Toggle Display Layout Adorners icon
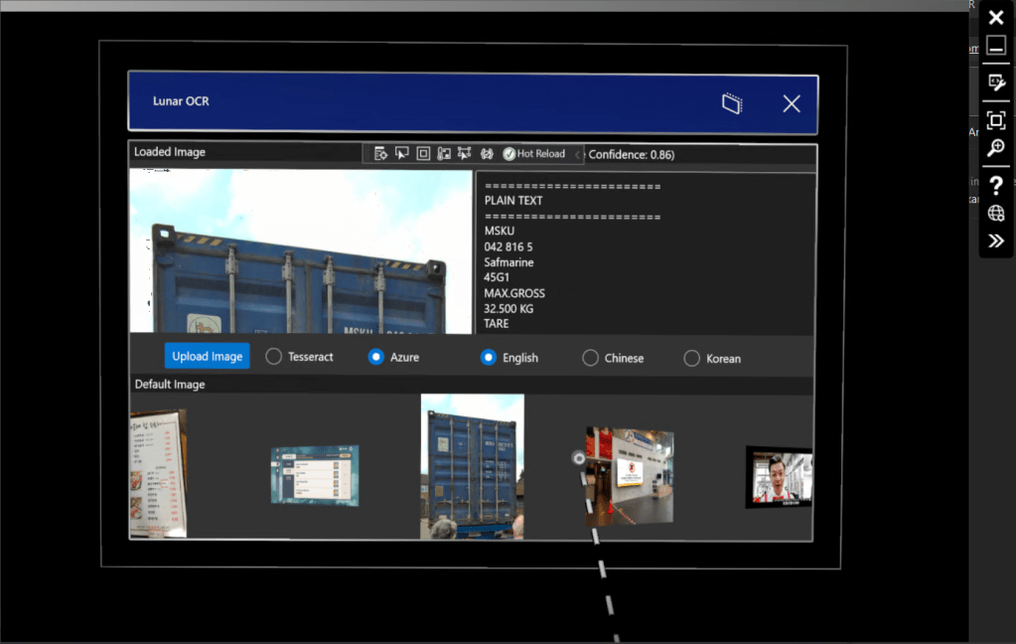The height and width of the screenshot is (644, 1016). pyautogui.click(x=423, y=154)
